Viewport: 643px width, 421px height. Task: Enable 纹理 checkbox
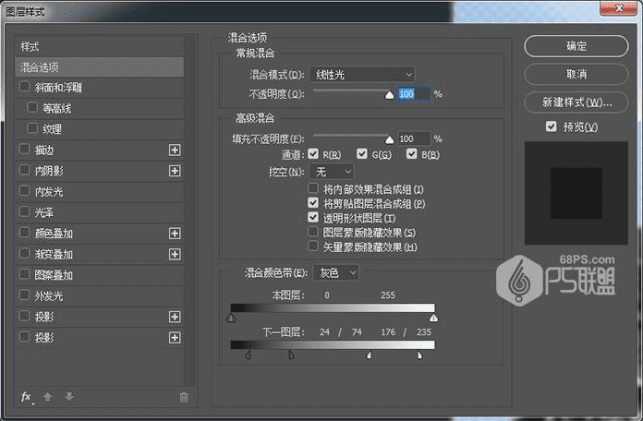[x=32, y=128]
